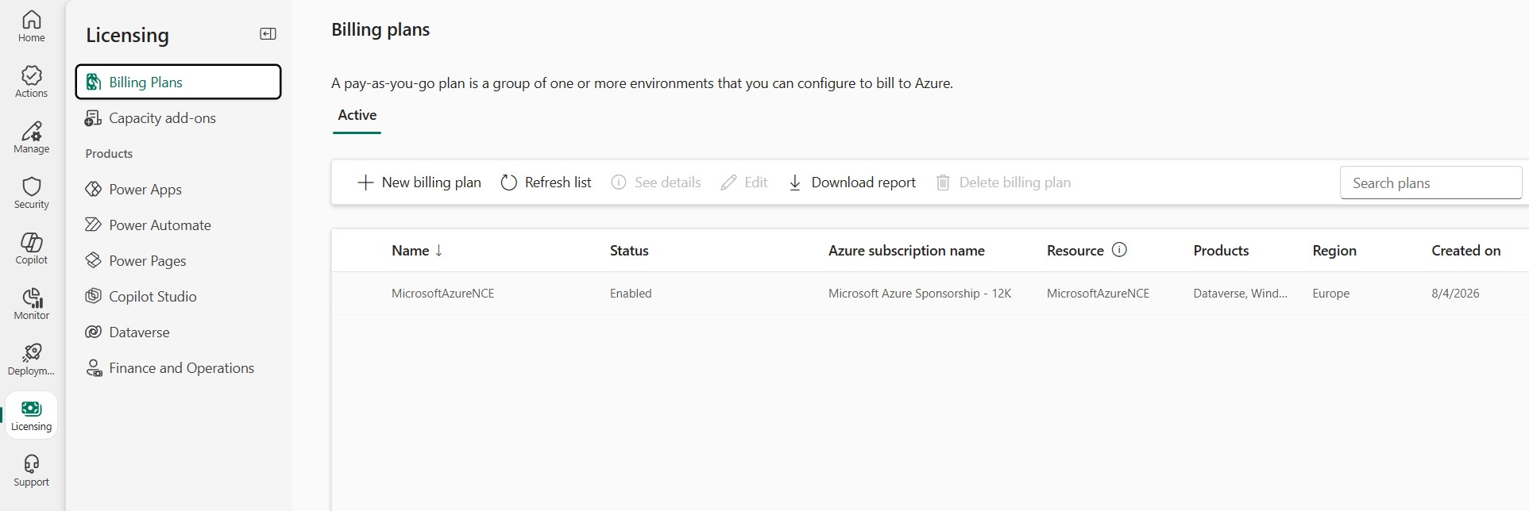Viewport: 1529px width, 511px height.
Task: Click the Enabled status cell
Action: click(x=631, y=294)
